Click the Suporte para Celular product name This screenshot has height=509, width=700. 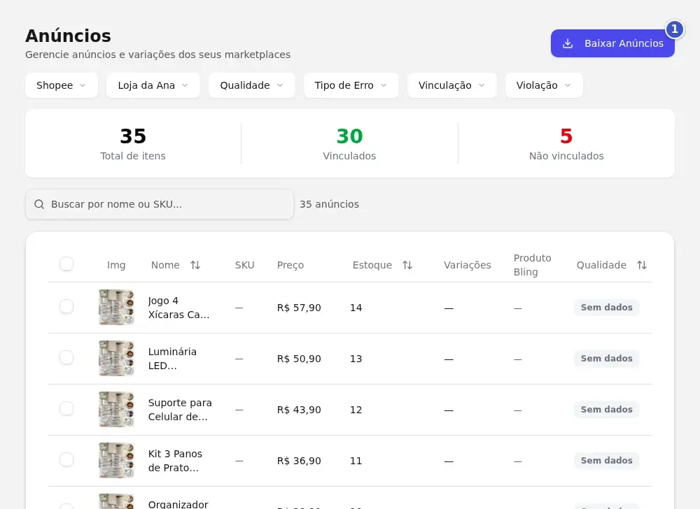click(x=180, y=410)
